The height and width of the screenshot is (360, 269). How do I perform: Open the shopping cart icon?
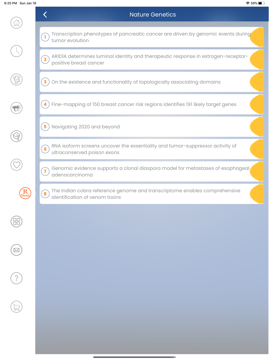16,307
